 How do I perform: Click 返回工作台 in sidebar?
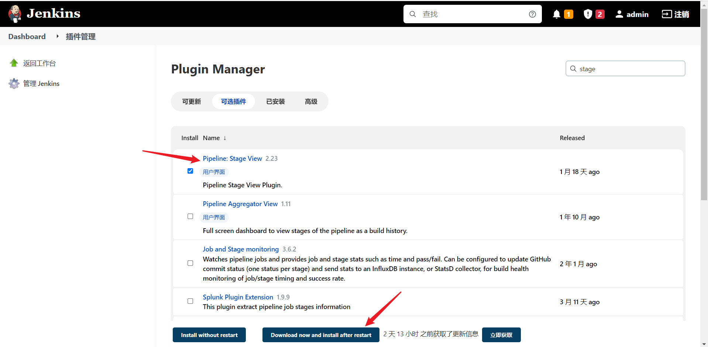39,63
